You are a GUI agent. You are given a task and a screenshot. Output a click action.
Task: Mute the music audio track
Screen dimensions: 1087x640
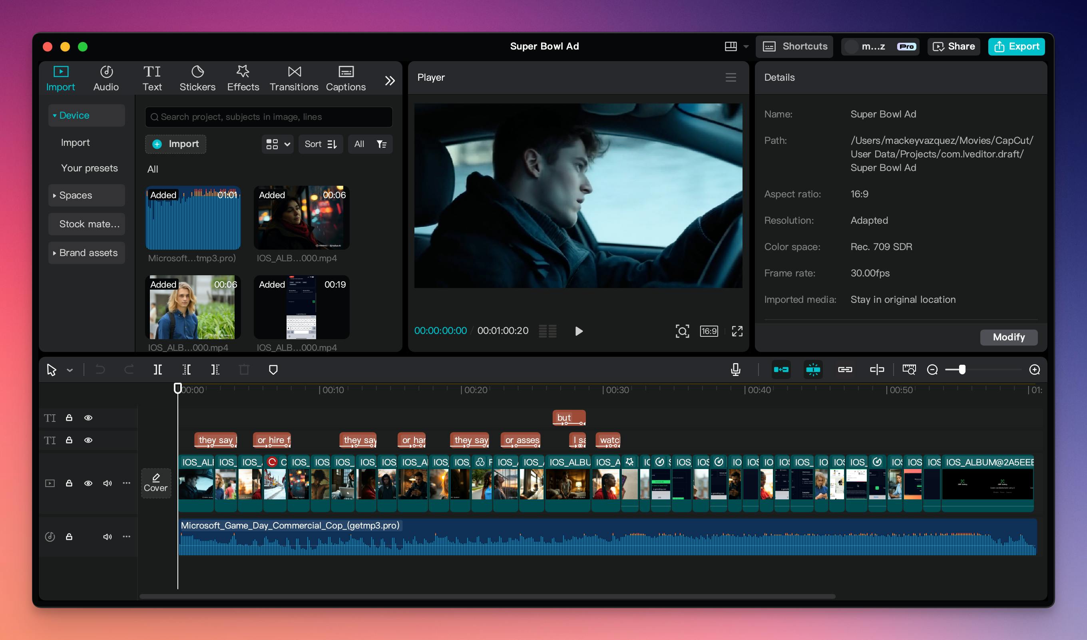coord(108,537)
